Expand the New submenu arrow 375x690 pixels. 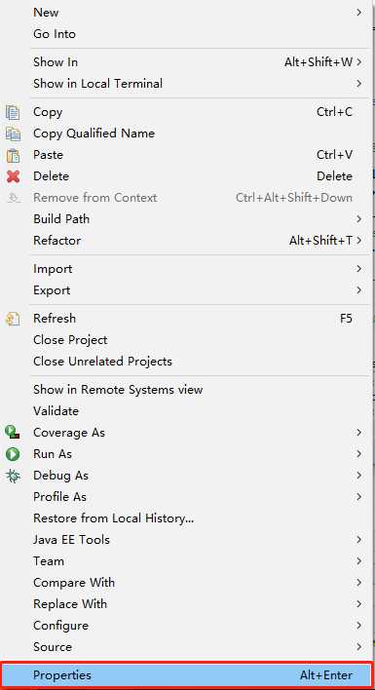[x=359, y=13]
